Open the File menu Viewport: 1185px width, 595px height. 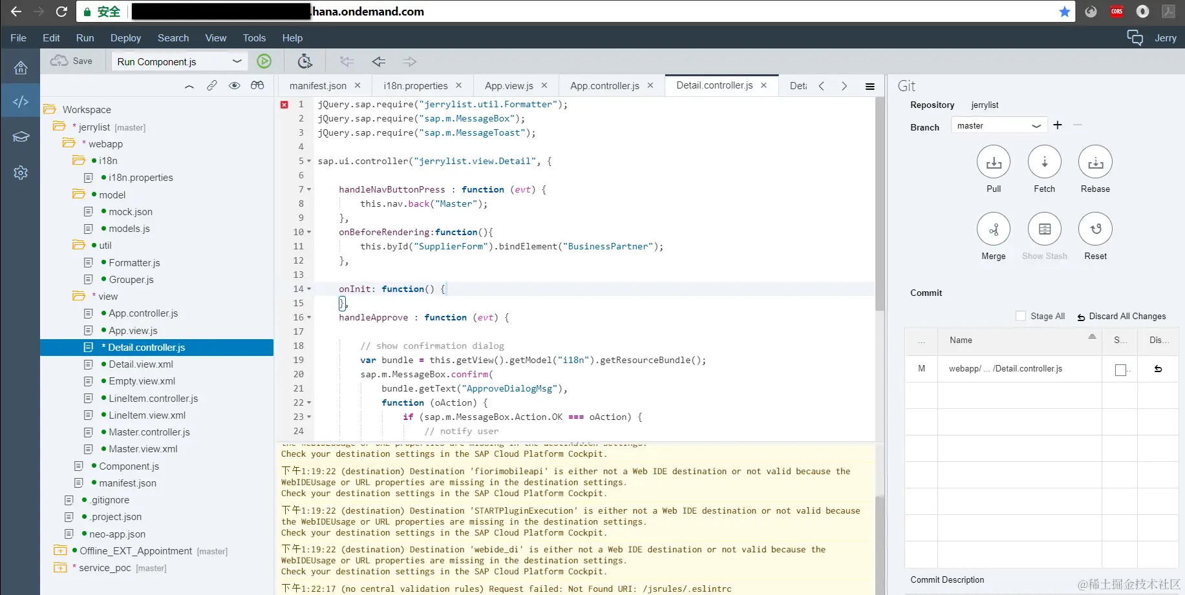(x=18, y=38)
